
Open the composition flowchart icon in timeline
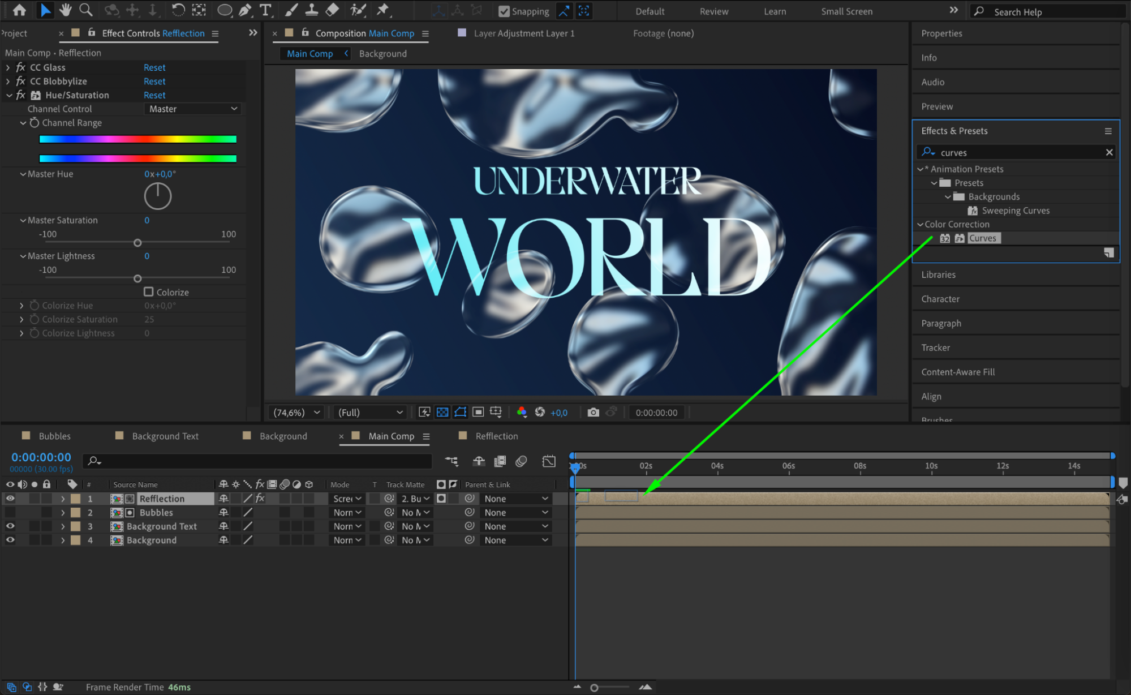point(451,461)
